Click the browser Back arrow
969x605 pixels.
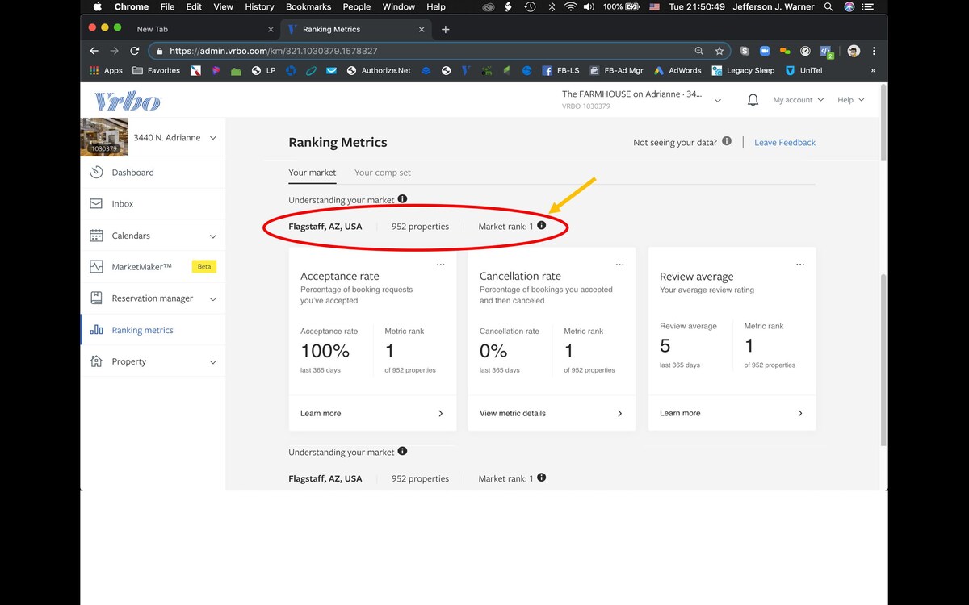coord(94,51)
